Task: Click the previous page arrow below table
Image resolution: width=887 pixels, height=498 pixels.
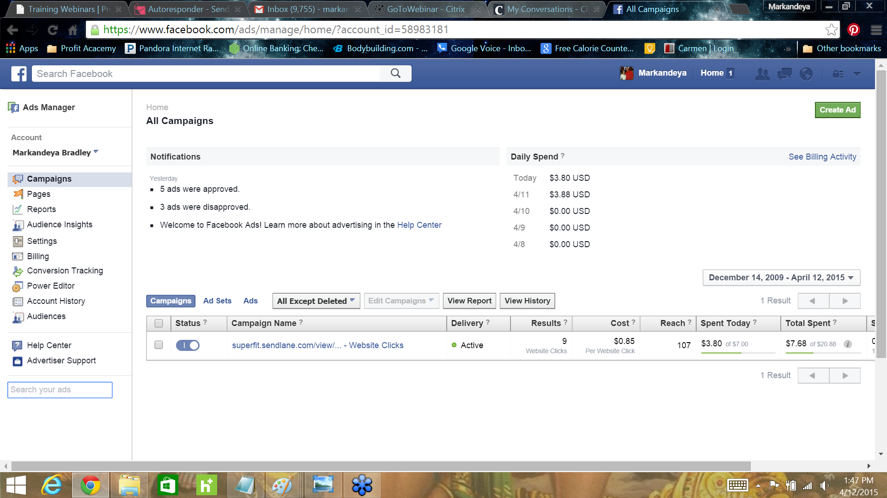Action: tap(813, 375)
